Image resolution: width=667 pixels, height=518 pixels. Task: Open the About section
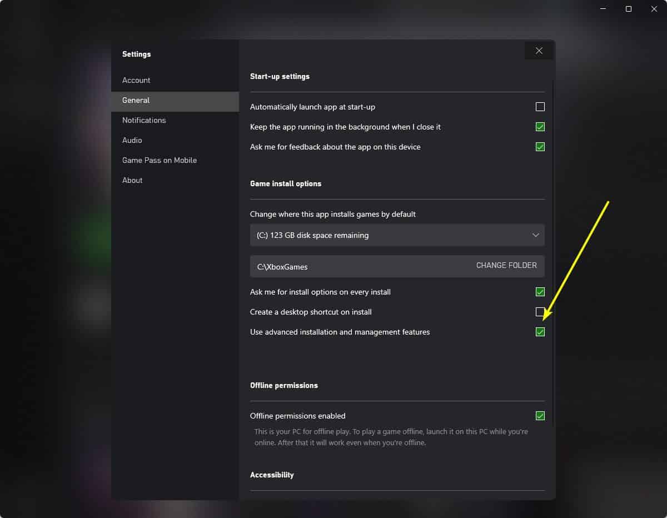tap(175, 180)
